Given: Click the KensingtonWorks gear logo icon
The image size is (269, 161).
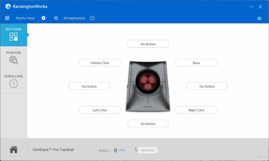Looking at the screenshot, I should pyautogui.click(x=8, y=6).
